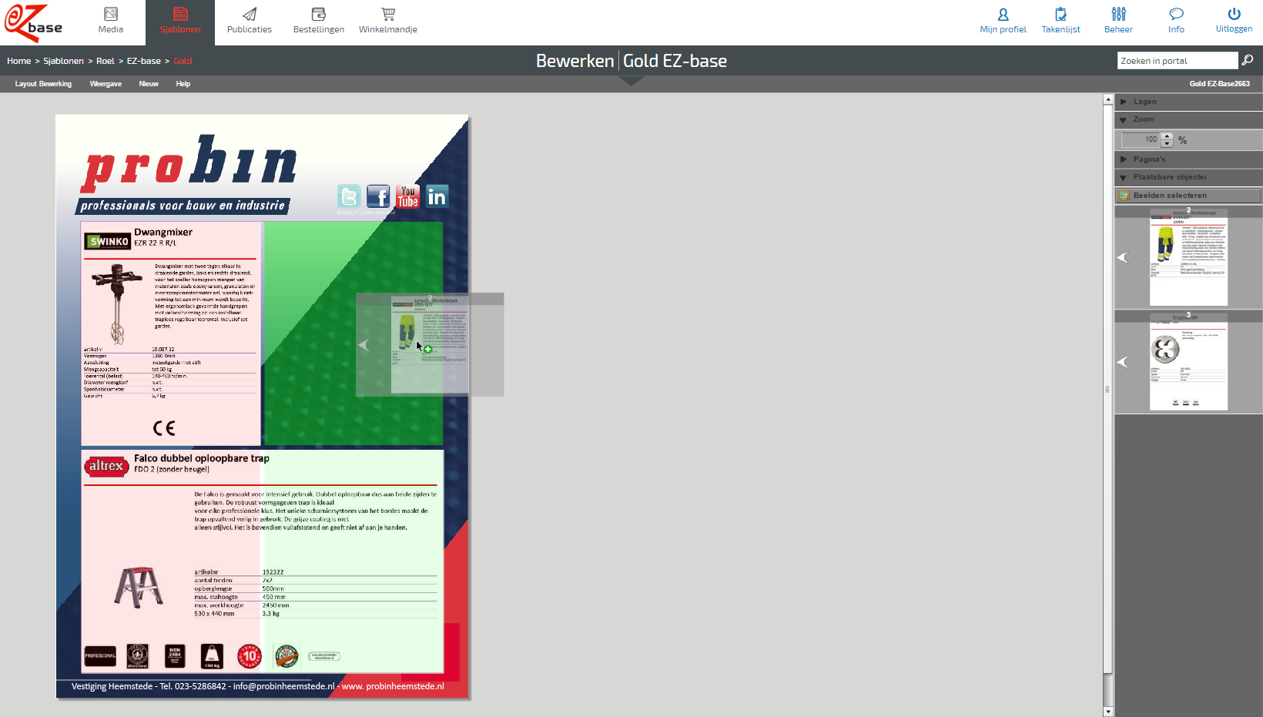This screenshot has height=717, width=1263.
Task: Open the Weergave menu
Action: coord(106,84)
